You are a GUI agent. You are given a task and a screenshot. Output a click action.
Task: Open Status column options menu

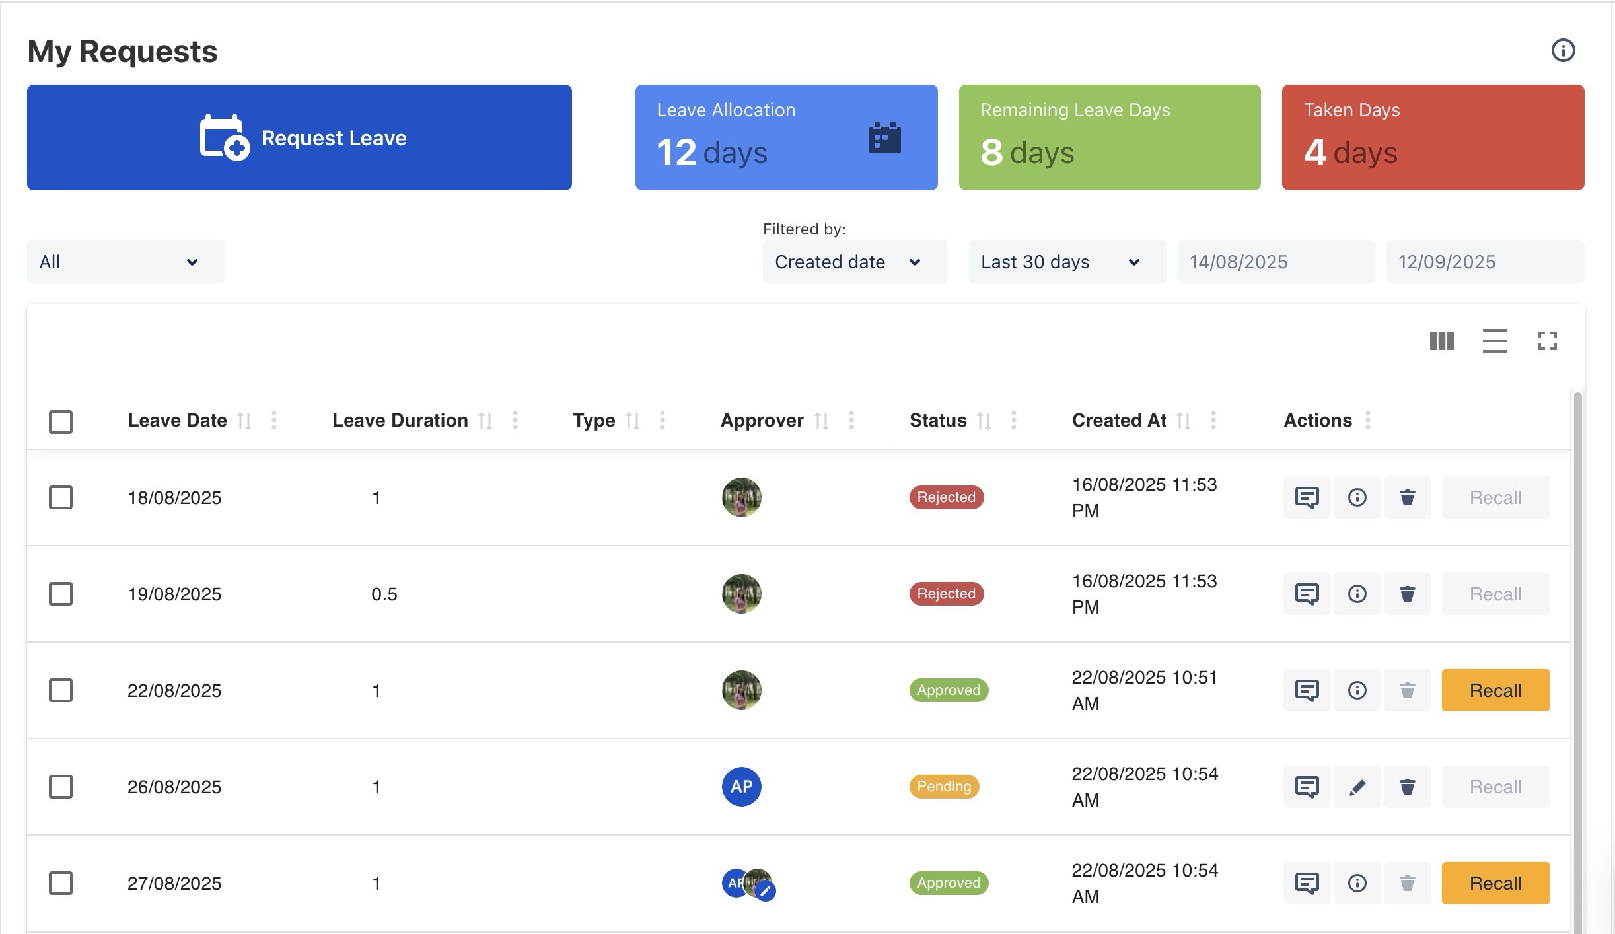click(1014, 420)
